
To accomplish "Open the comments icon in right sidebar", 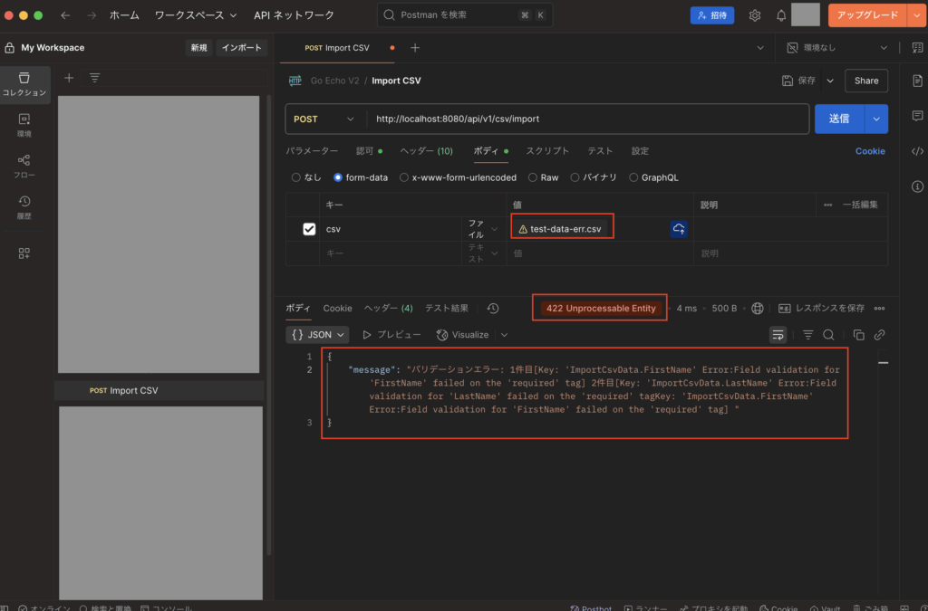I will point(917,116).
